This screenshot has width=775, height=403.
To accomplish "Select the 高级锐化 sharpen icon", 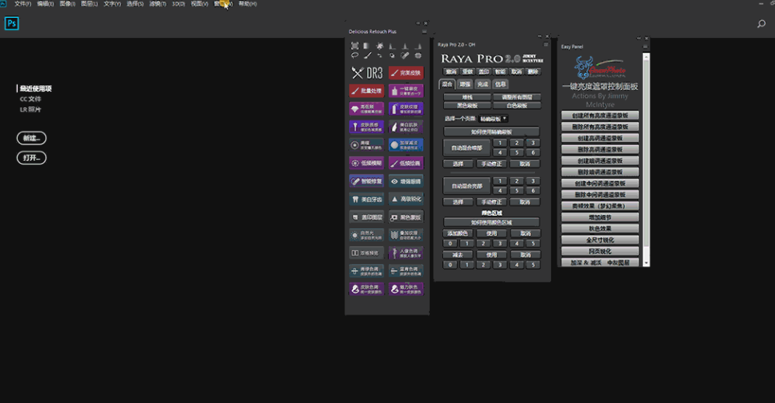I will pos(406,199).
